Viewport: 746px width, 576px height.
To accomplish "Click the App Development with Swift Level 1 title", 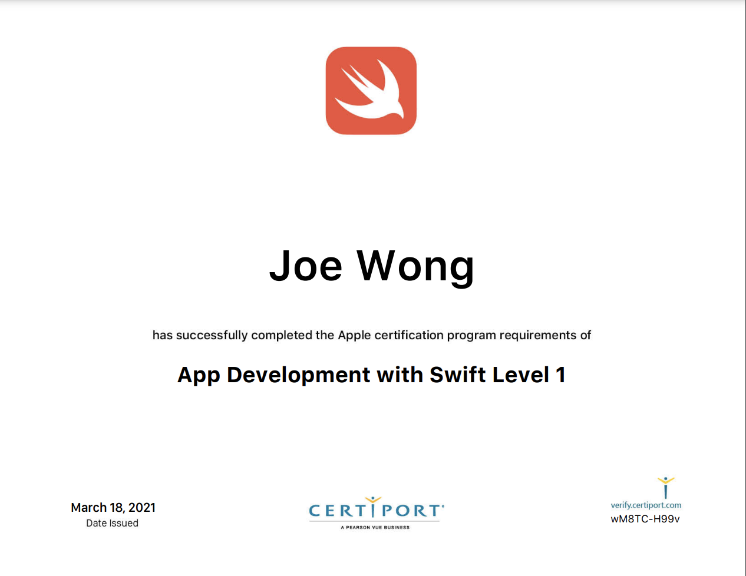I will 371,375.
